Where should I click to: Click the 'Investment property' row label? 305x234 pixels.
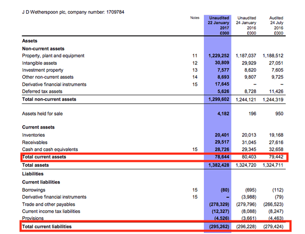(x=43, y=70)
